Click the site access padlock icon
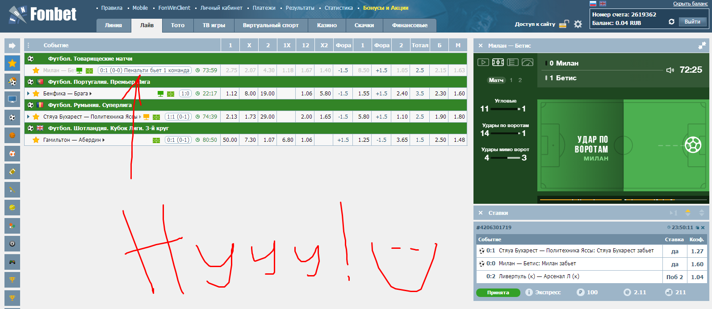712x309 pixels. [564, 24]
